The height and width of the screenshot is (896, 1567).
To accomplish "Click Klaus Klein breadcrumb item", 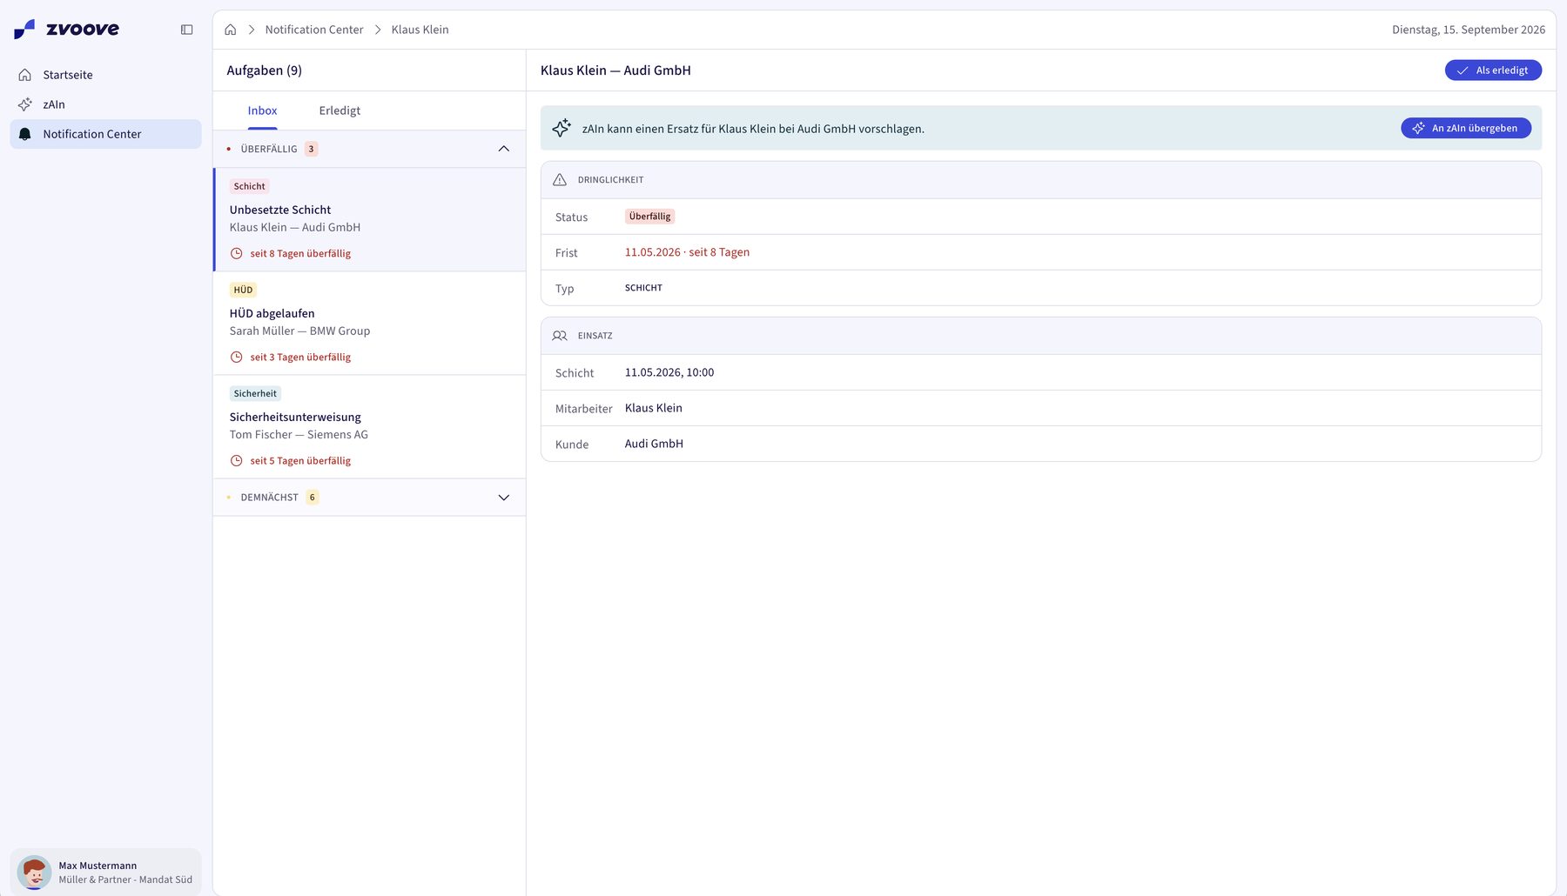I will (420, 30).
